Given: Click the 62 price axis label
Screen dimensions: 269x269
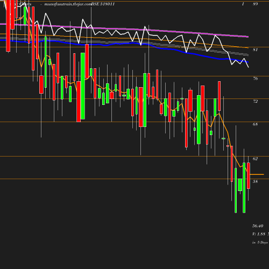Looking at the screenshot, I should coord(255,159).
